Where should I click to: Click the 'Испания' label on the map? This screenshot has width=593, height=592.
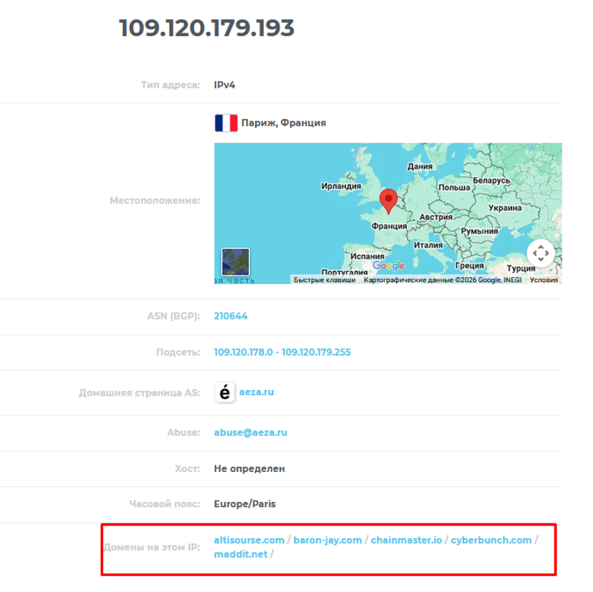pyautogui.click(x=367, y=256)
